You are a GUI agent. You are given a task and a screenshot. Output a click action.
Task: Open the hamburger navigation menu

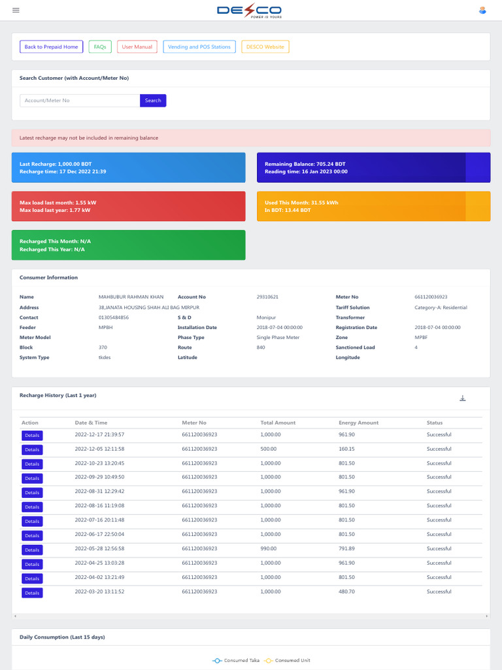pyautogui.click(x=16, y=10)
